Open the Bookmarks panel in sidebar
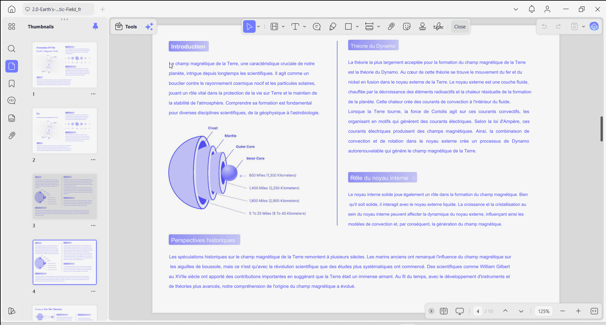This screenshot has width=606, height=325. [x=12, y=84]
